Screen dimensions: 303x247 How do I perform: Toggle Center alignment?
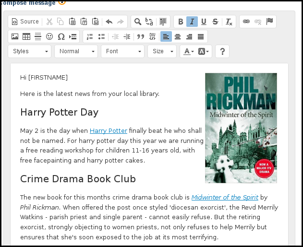pyautogui.click(x=178, y=36)
